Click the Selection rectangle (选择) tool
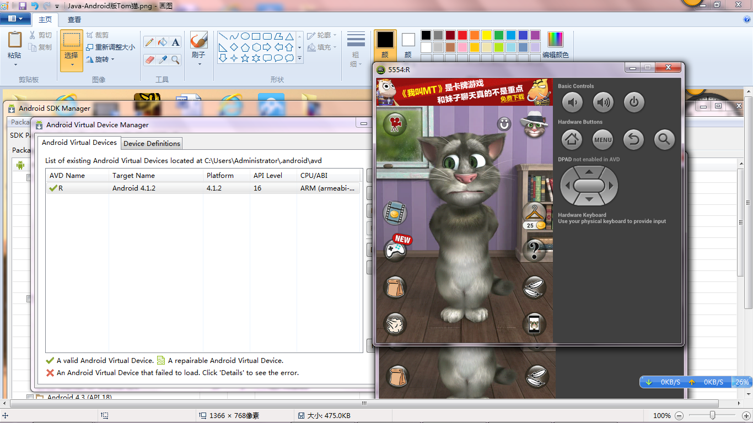The width and height of the screenshot is (753, 423). tap(72, 40)
